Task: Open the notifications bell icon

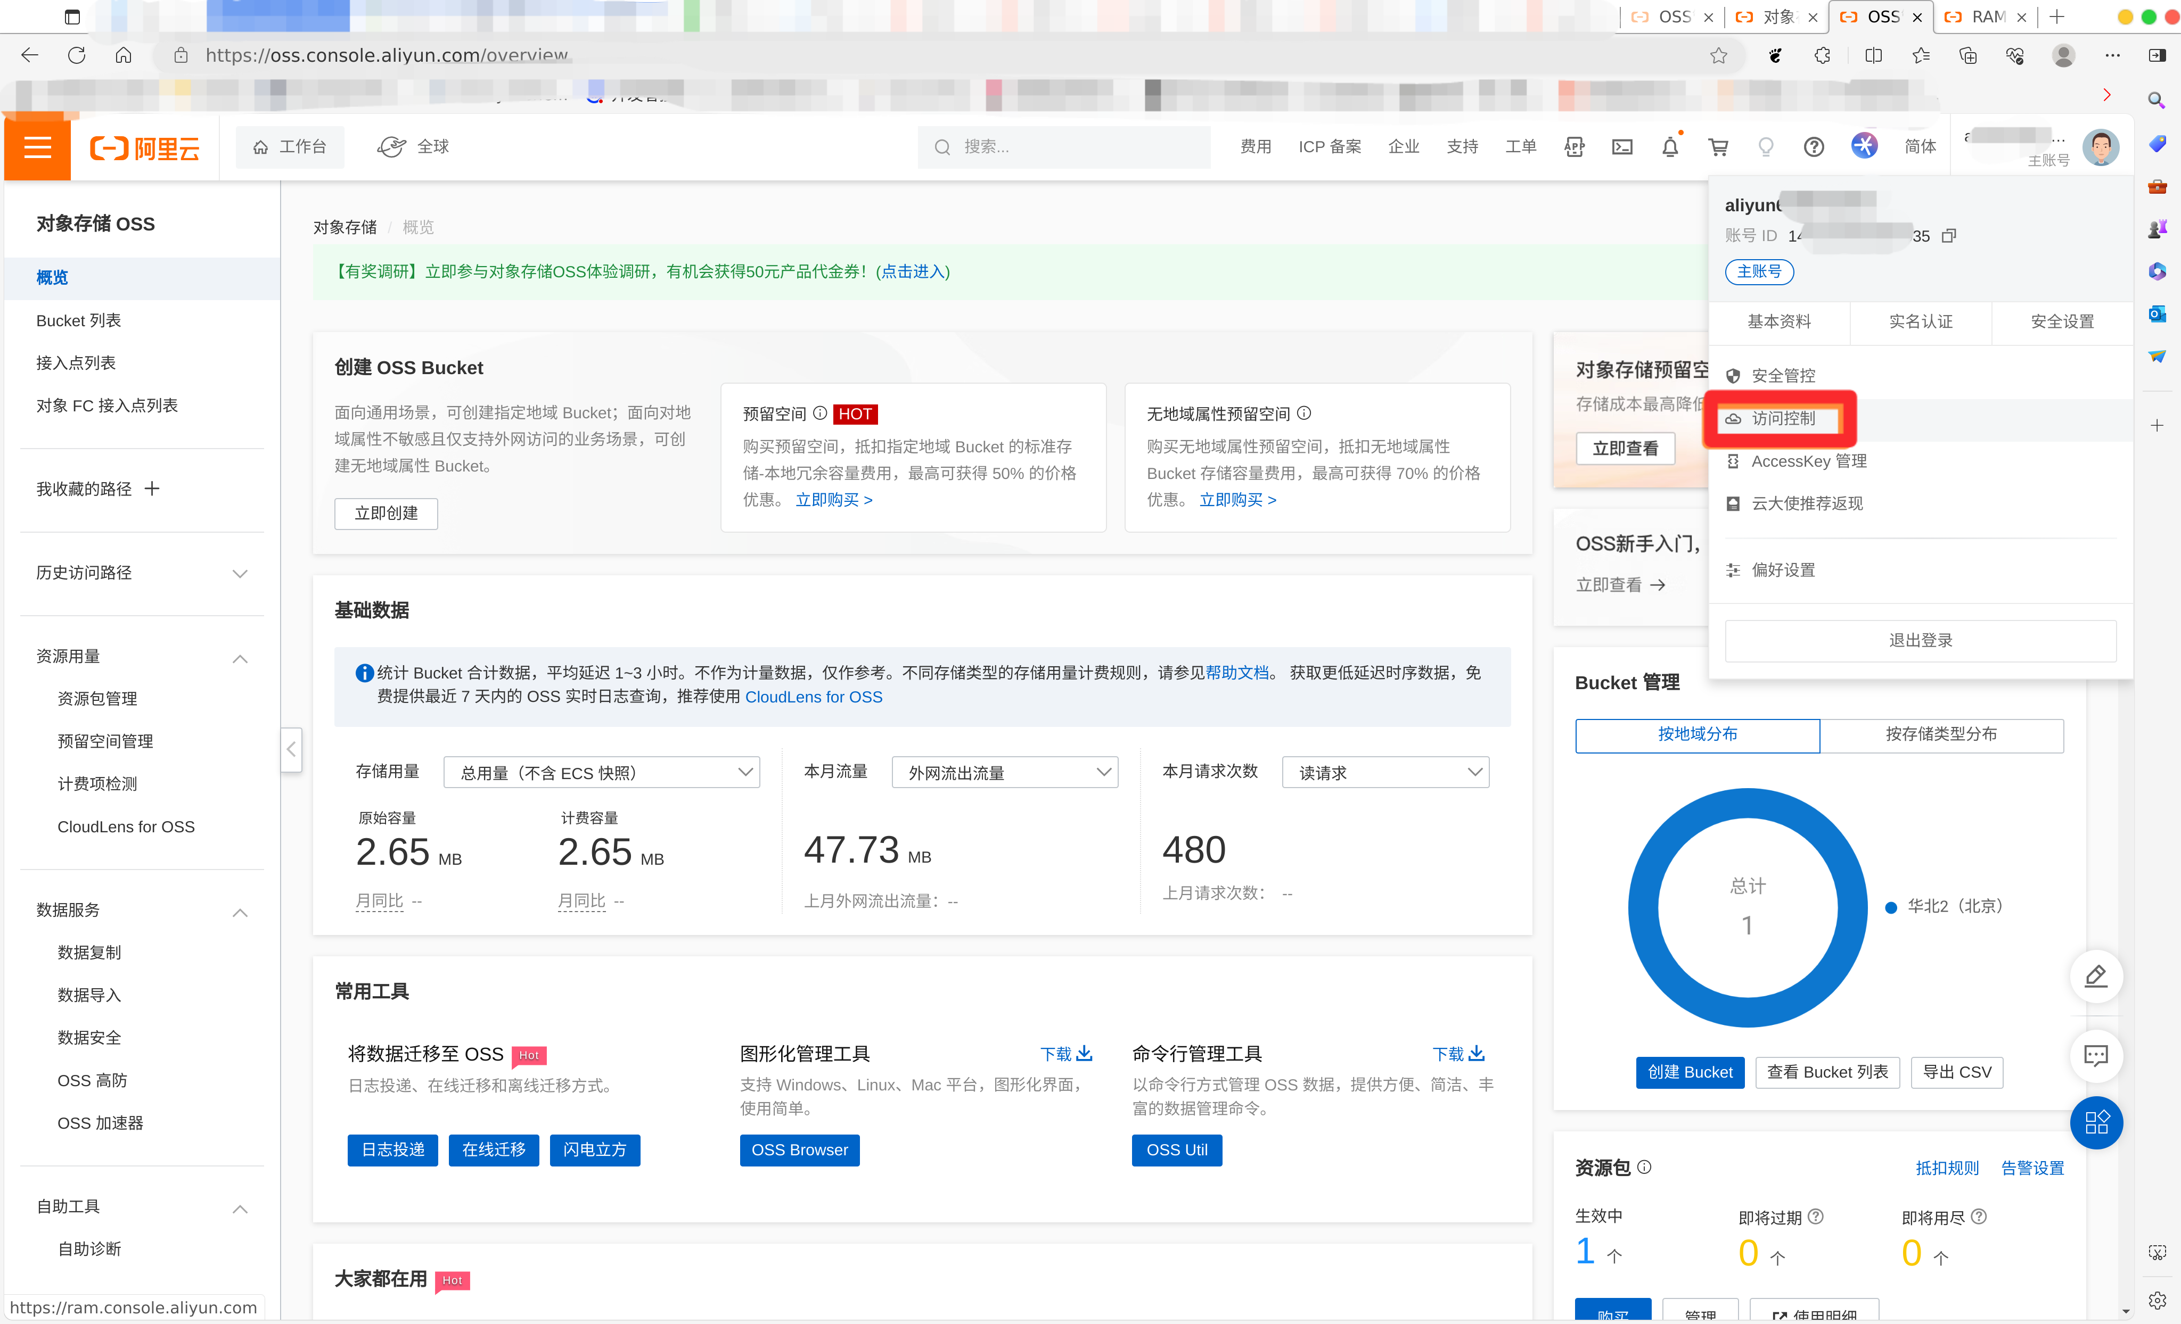Action: tap(1669, 147)
